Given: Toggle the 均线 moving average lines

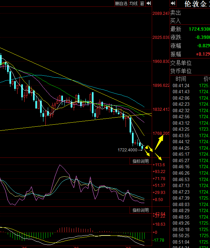Looking at the screenshot, I should pos(133,3).
